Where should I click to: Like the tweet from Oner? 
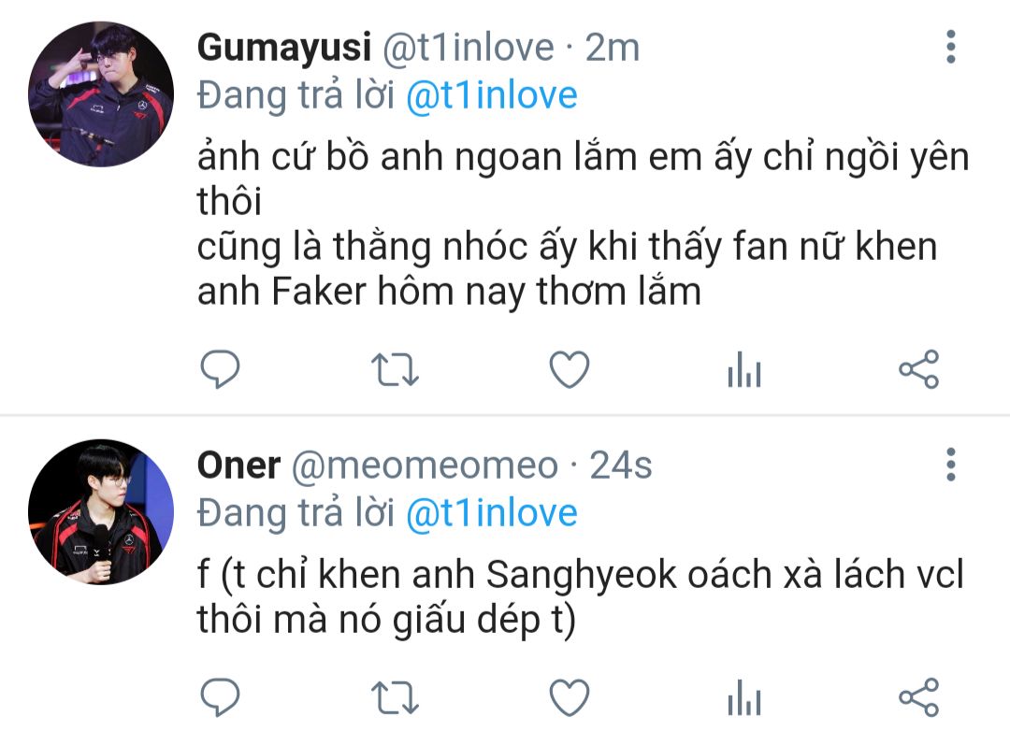click(x=569, y=696)
